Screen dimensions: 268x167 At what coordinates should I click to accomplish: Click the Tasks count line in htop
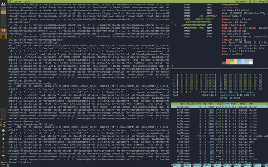(237, 92)
